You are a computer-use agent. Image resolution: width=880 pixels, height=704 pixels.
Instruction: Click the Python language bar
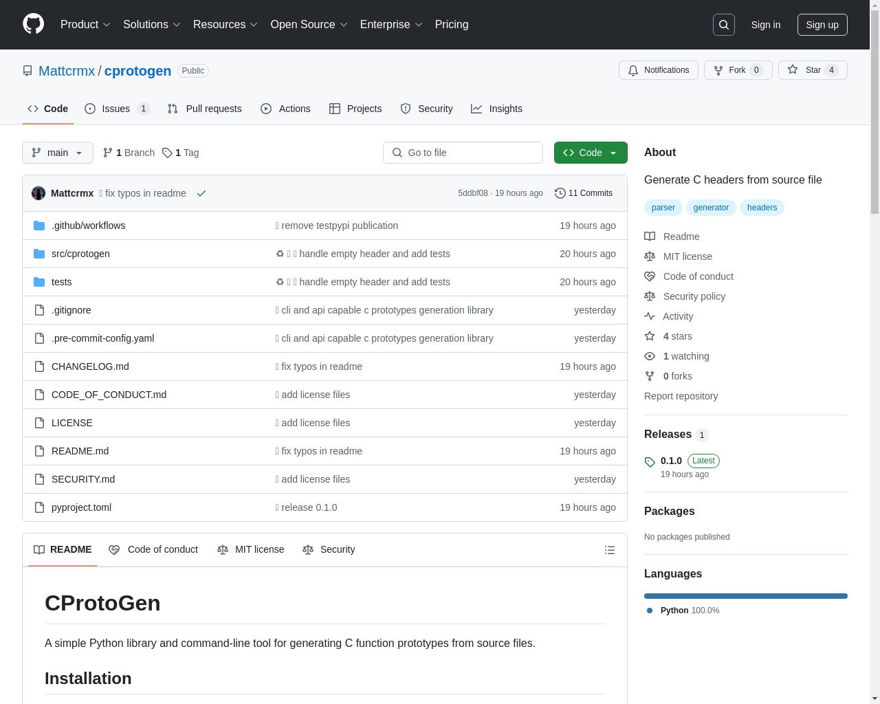point(746,596)
